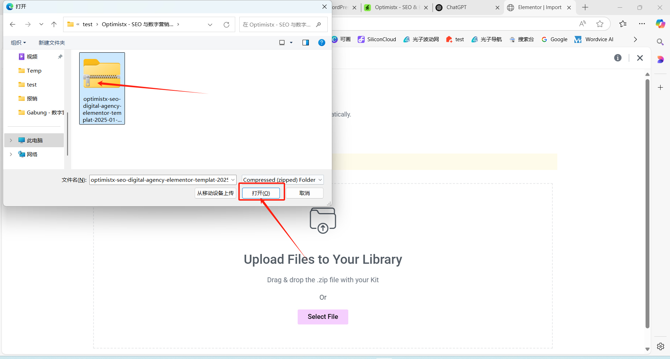This screenshot has width=670, height=359.
Task: Click the 打开(O) button
Action: (261, 193)
